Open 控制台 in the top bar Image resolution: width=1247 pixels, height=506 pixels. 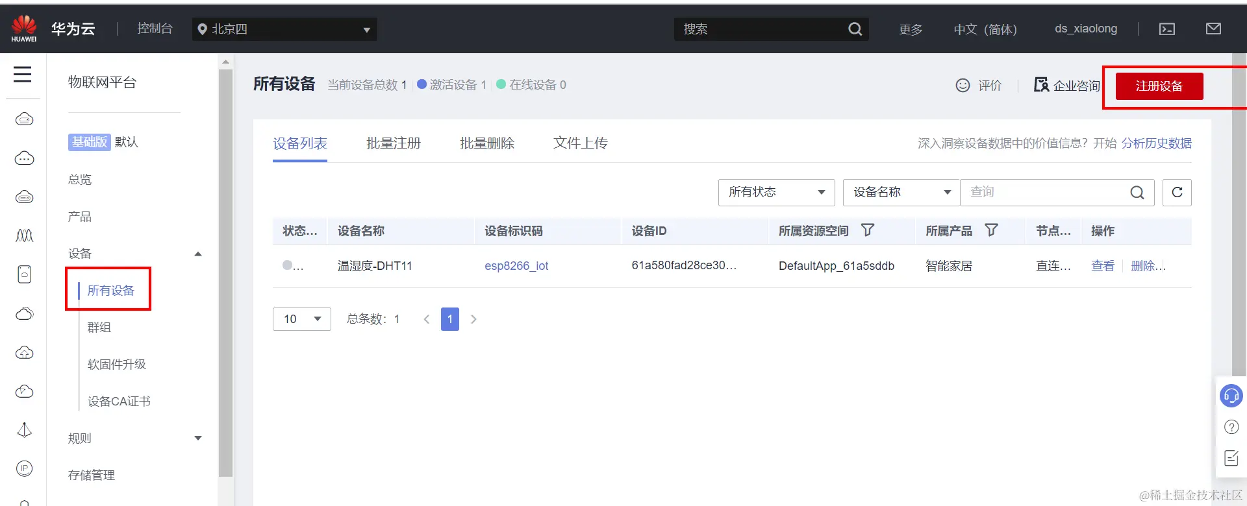(155, 29)
